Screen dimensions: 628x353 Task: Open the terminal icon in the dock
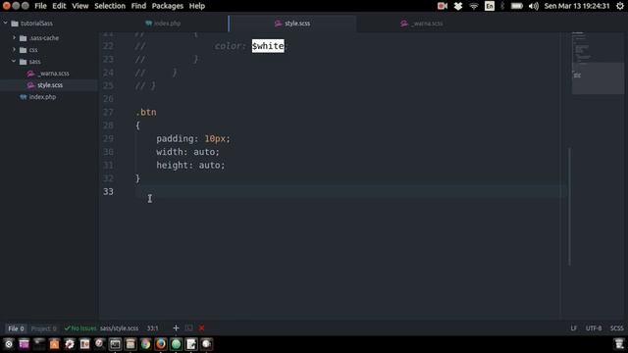pos(115,344)
